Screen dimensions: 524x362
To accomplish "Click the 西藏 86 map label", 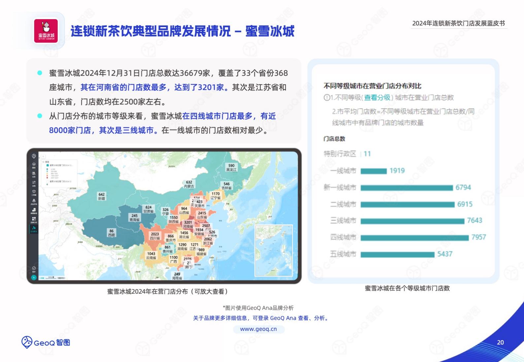I will (112, 233).
